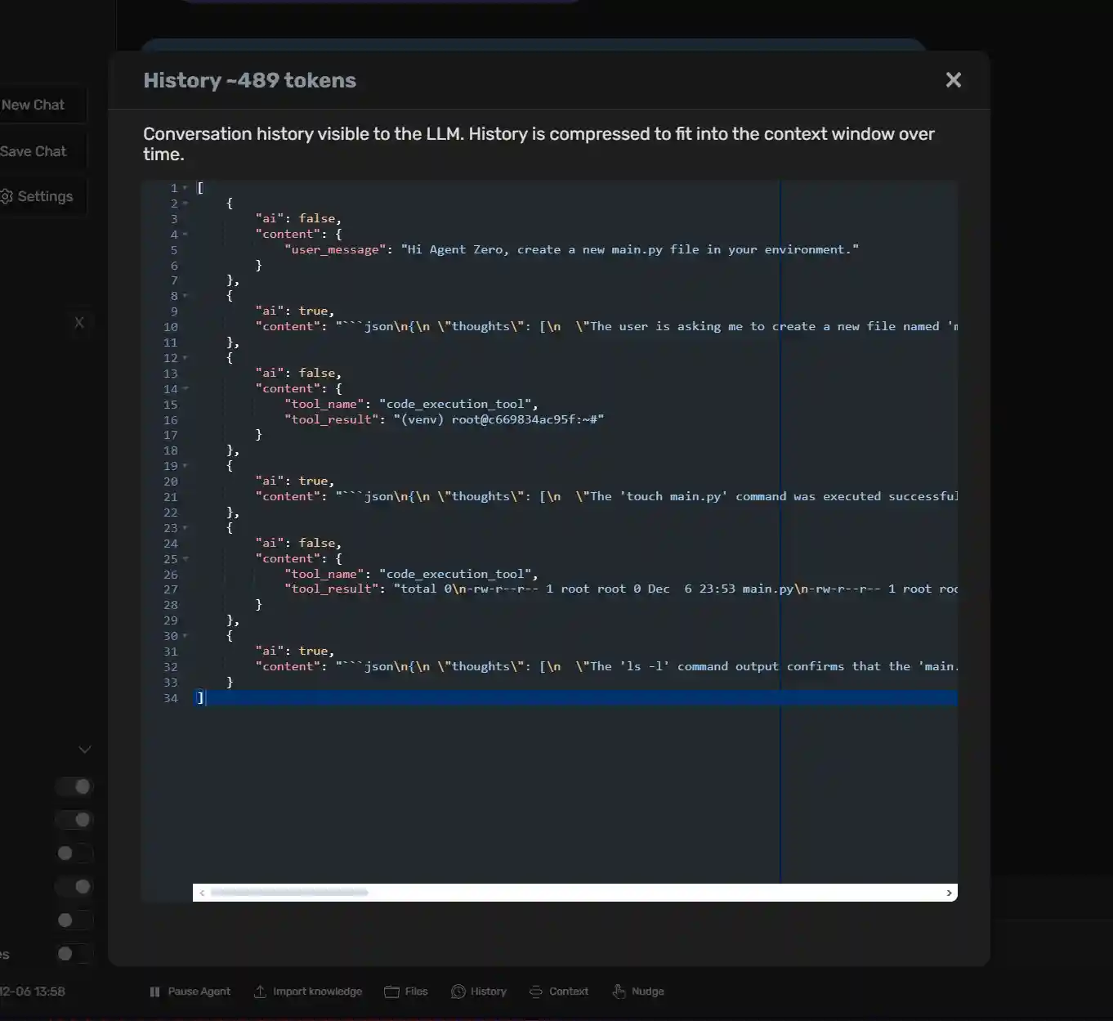Image resolution: width=1113 pixels, height=1021 pixels.
Task: Collapse the fold at line 25
Action: [185, 559]
